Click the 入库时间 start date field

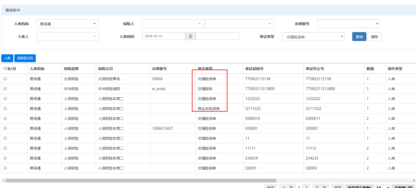(x=163, y=36)
